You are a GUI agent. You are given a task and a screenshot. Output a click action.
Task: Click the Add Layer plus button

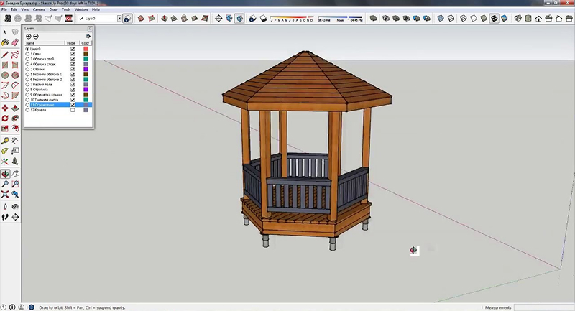[x=29, y=36]
